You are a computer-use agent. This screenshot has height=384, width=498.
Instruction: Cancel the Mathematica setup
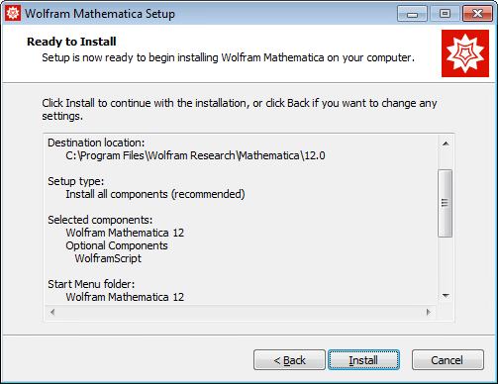[448, 360]
